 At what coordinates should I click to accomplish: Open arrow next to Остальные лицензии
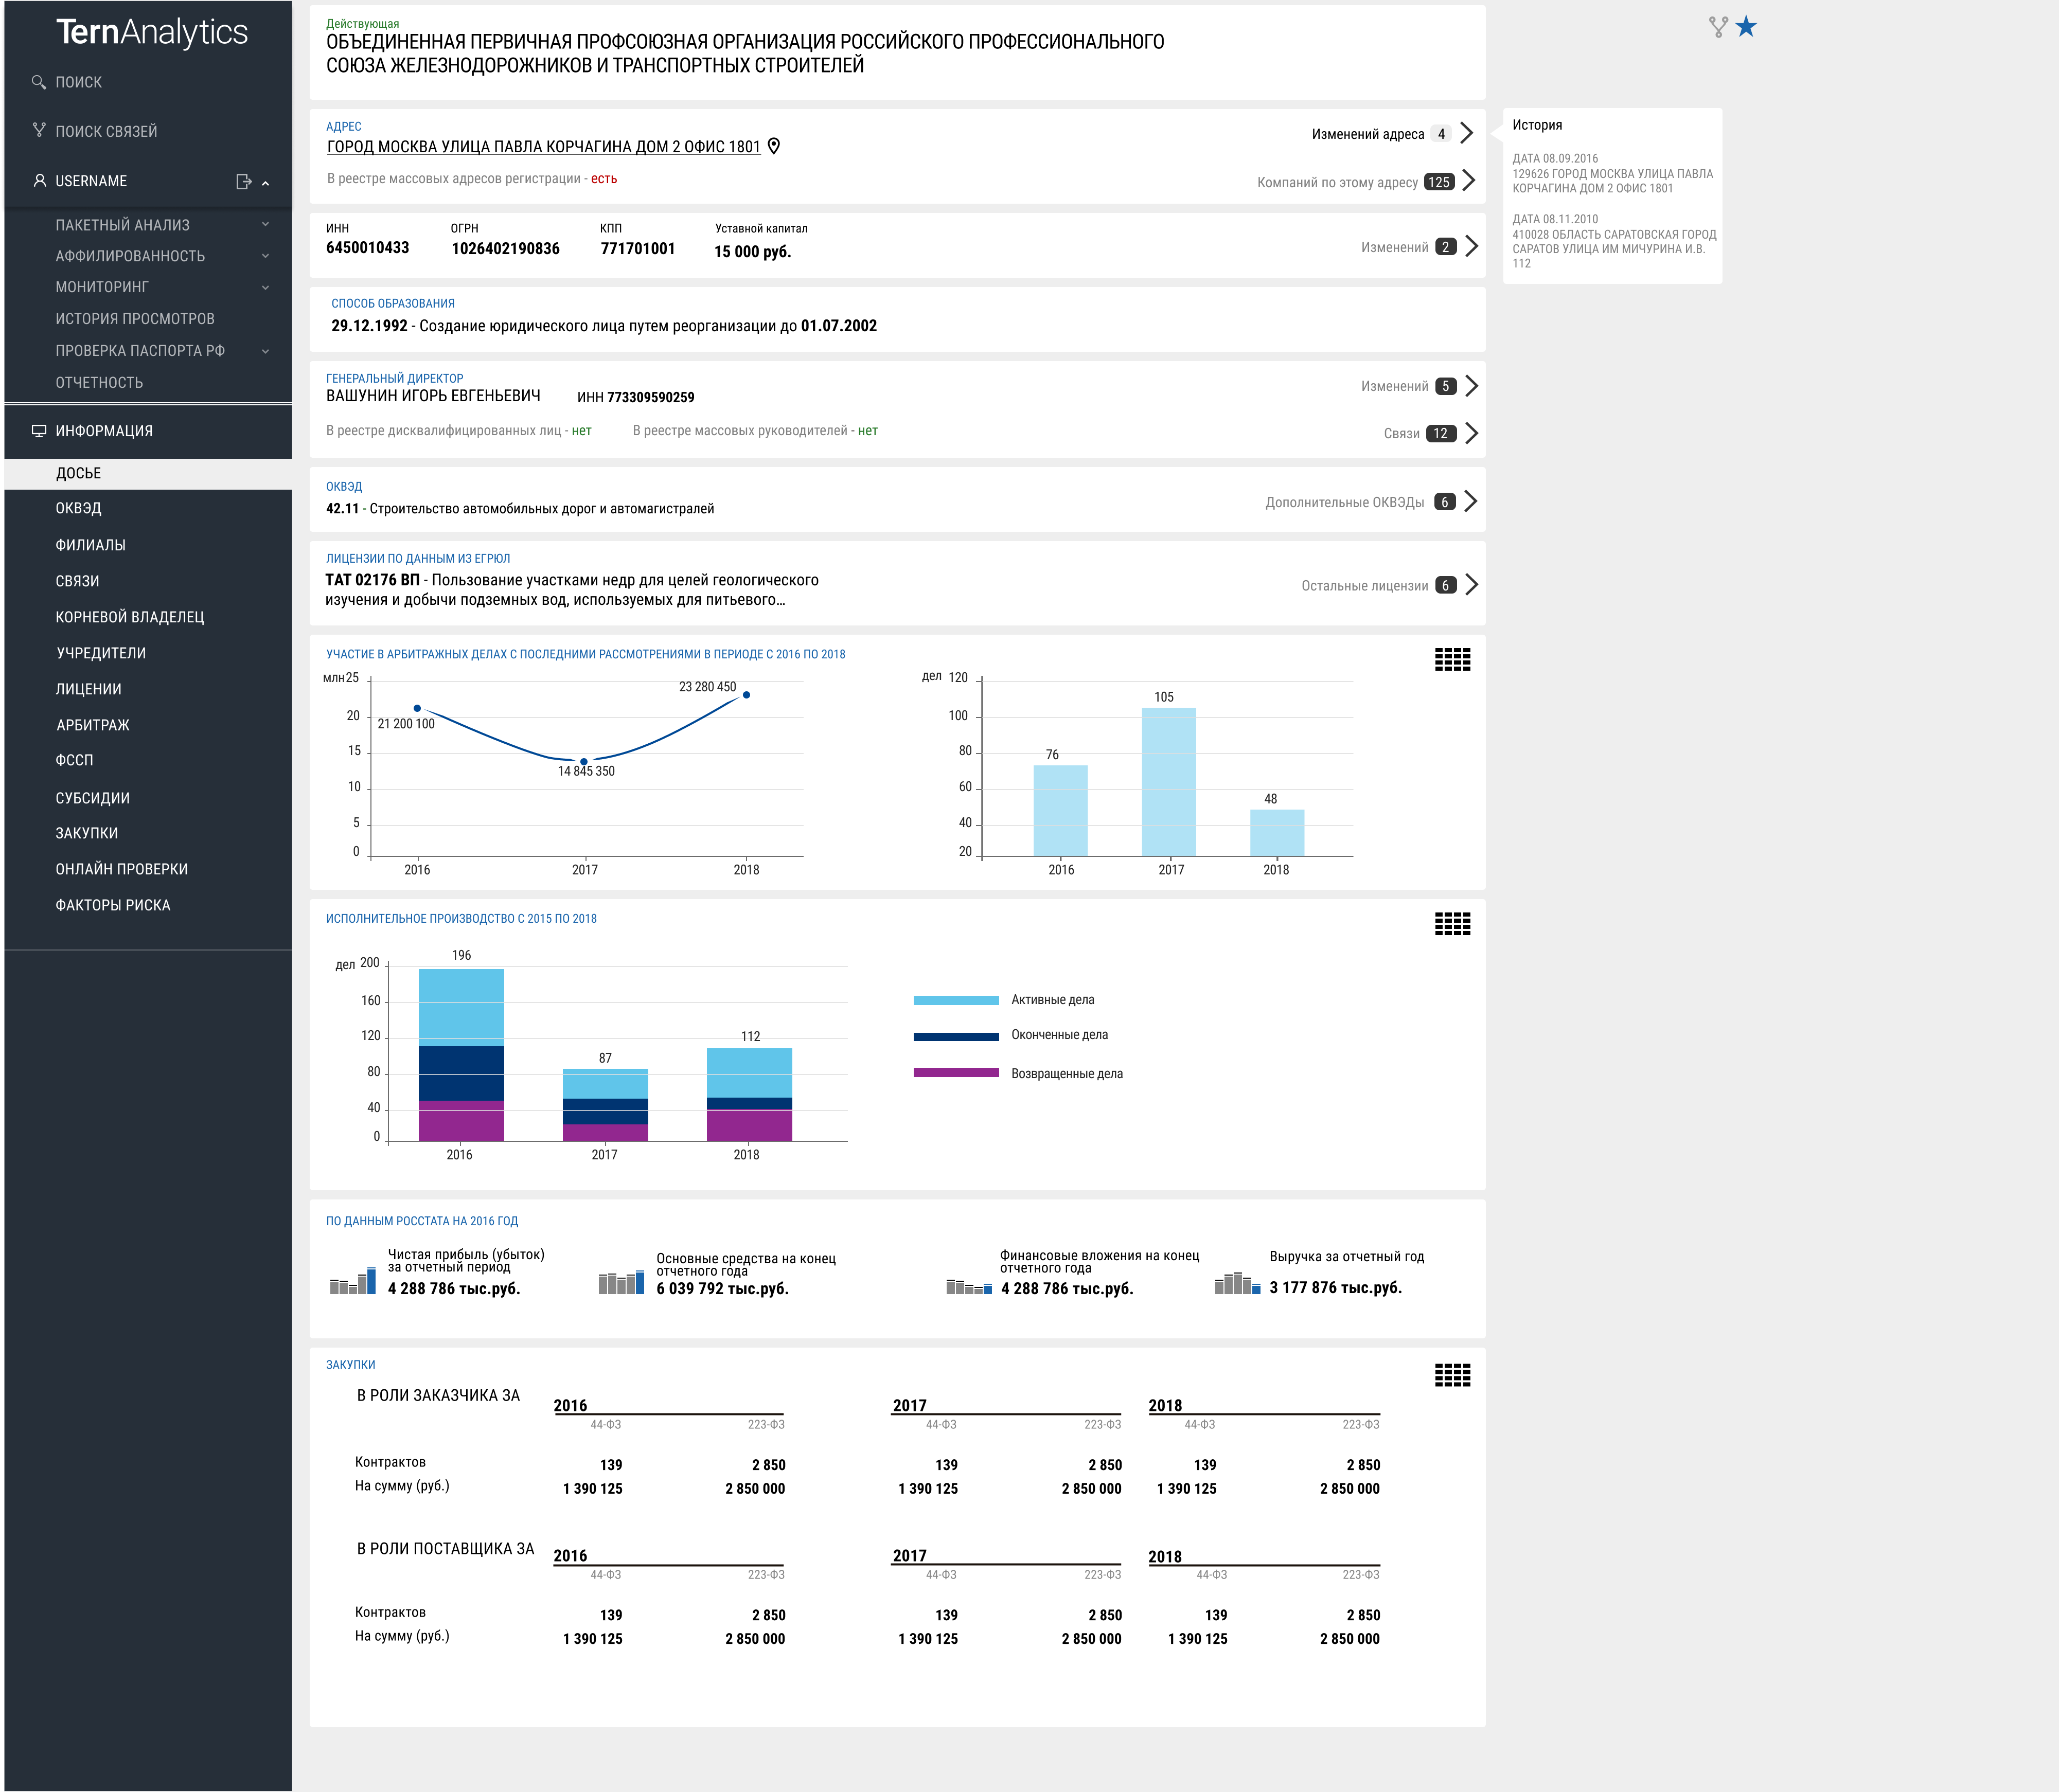point(1471,585)
